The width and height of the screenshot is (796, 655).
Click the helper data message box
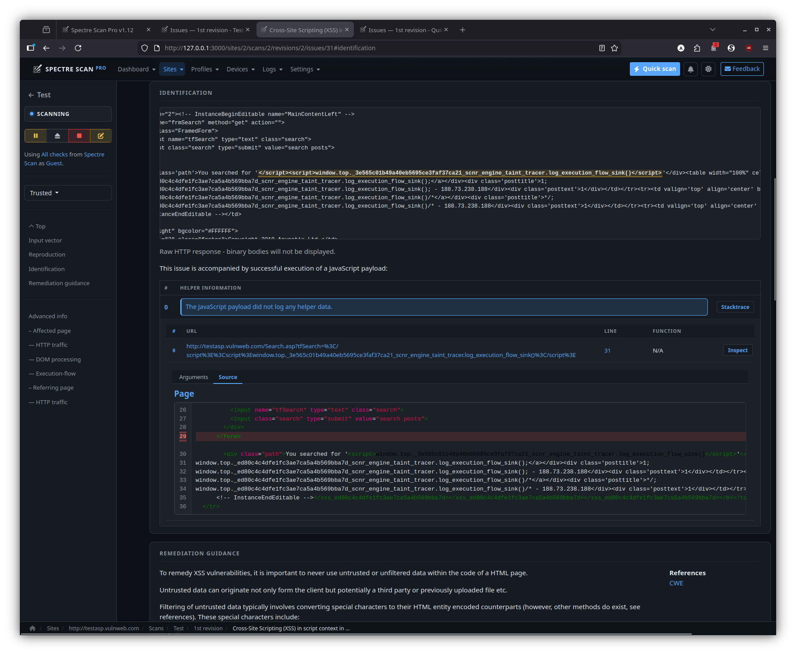point(444,307)
